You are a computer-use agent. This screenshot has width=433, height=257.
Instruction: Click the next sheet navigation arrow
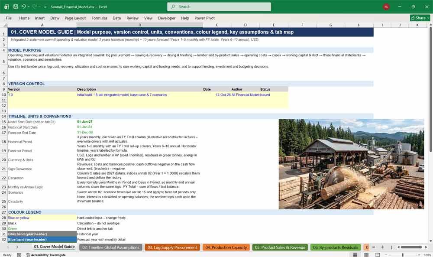click(x=17, y=247)
